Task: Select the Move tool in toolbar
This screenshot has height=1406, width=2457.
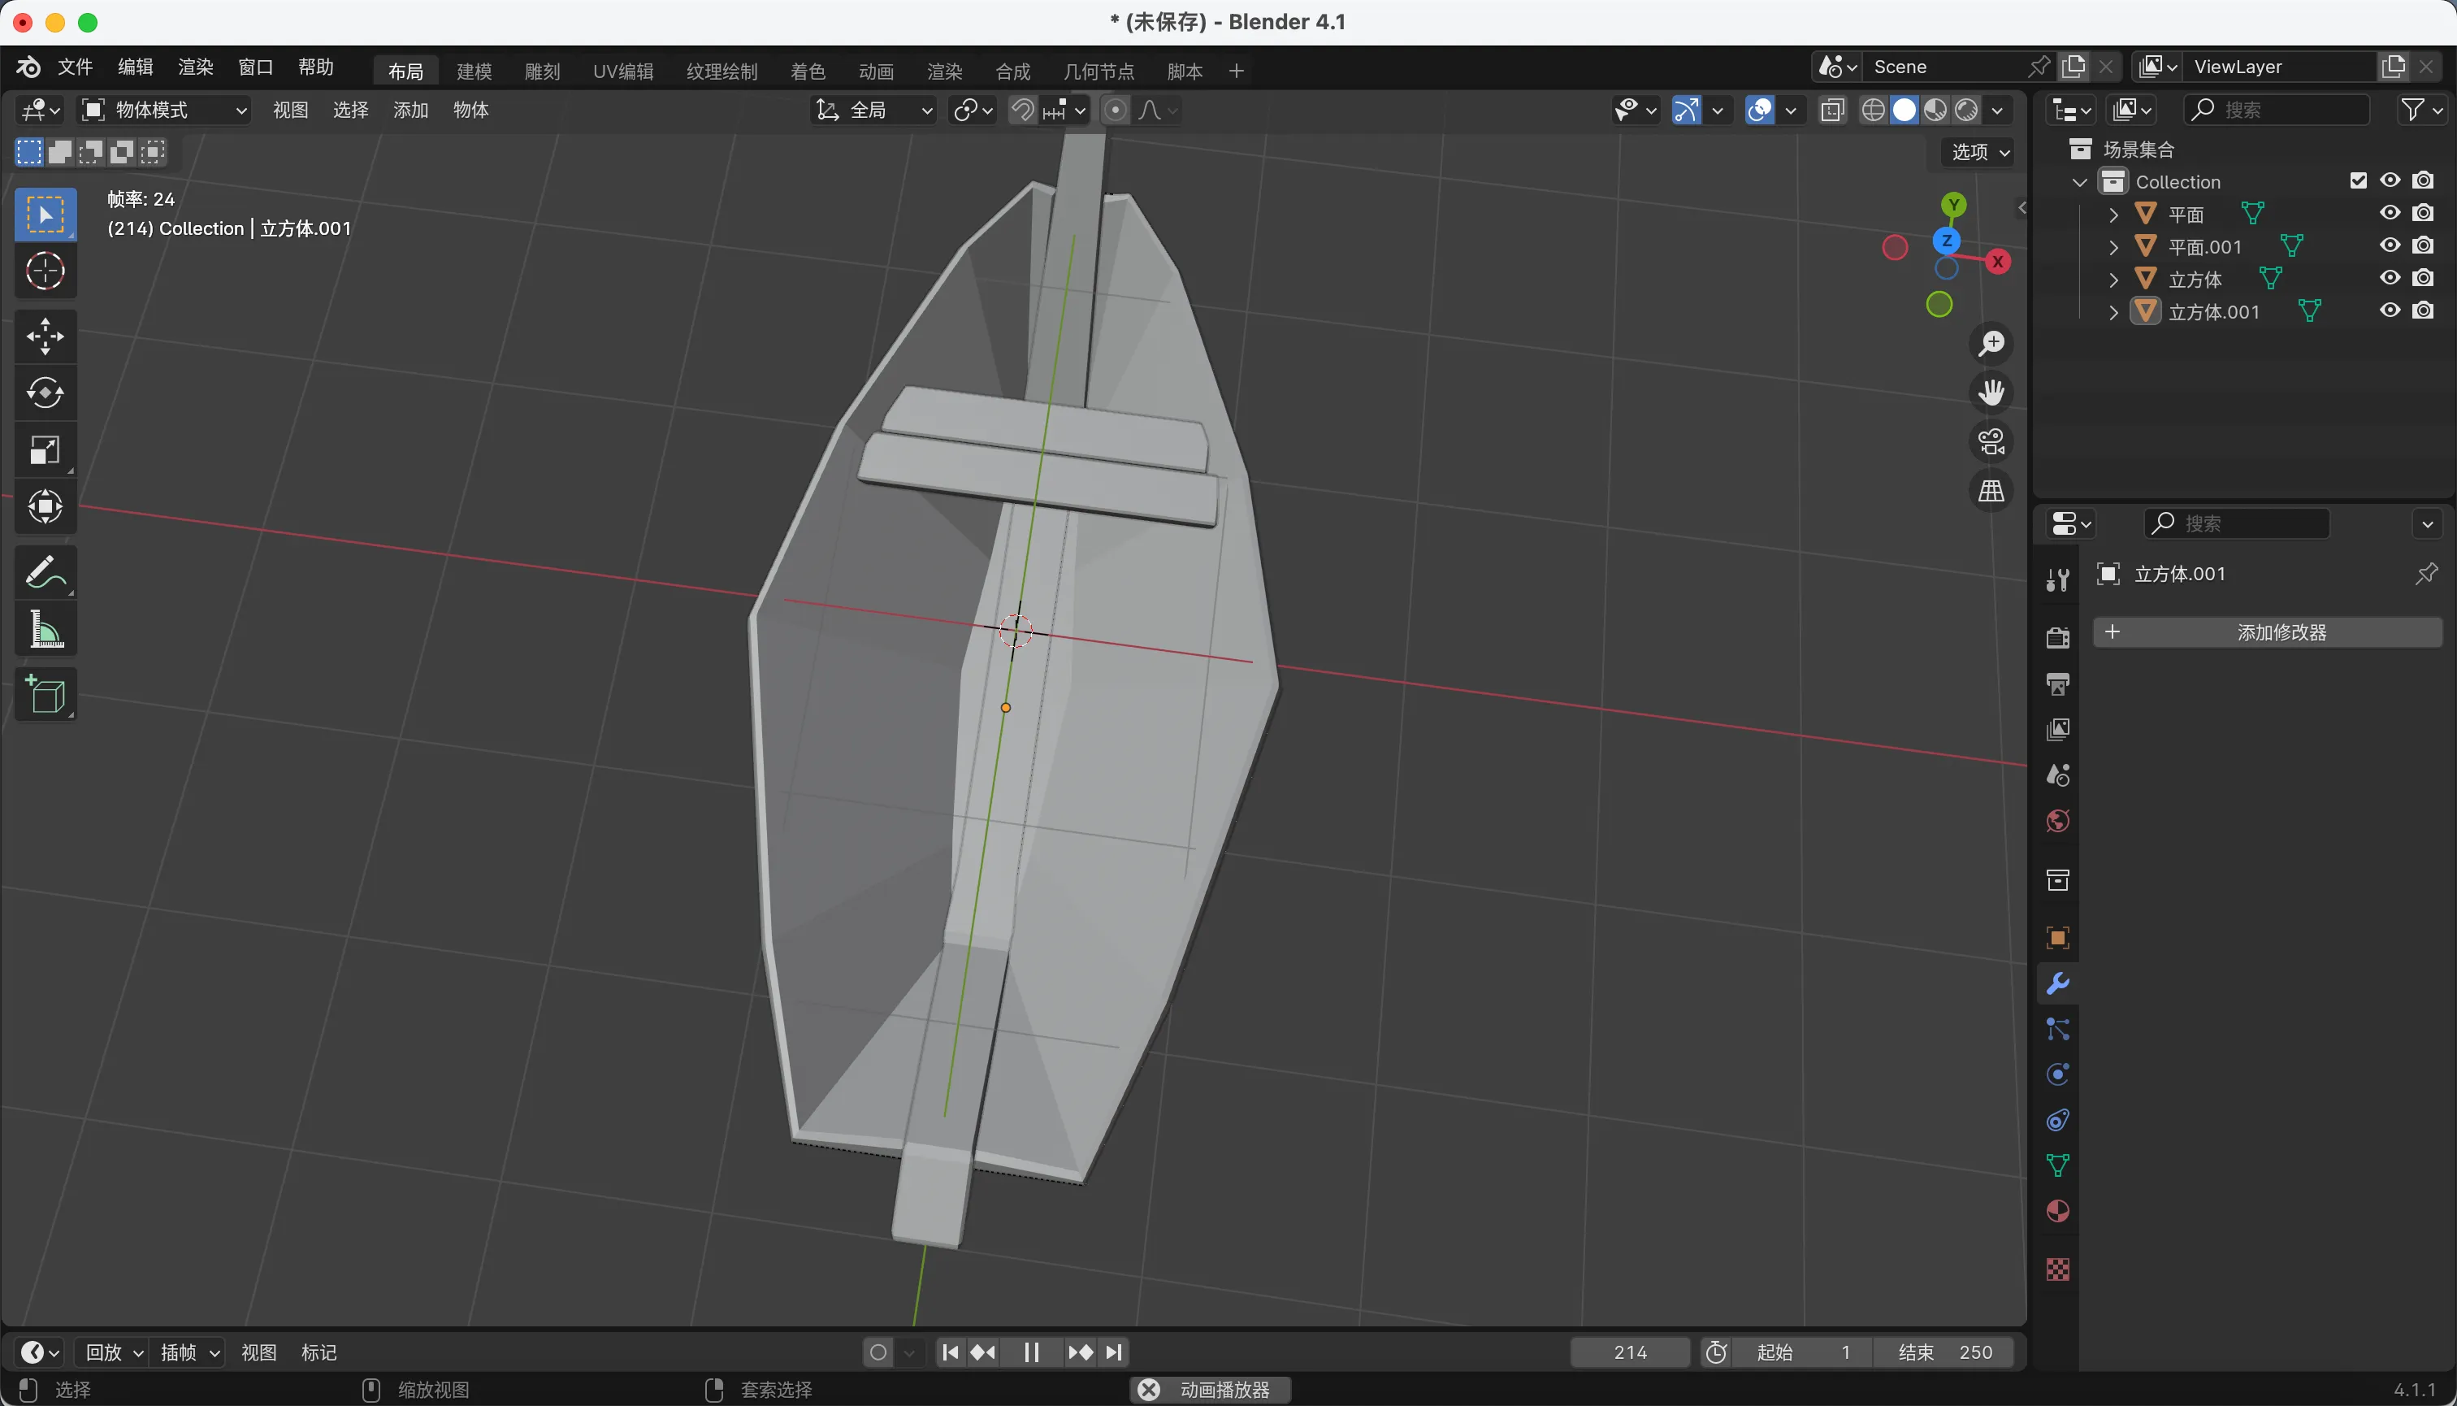Action: [45, 336]
